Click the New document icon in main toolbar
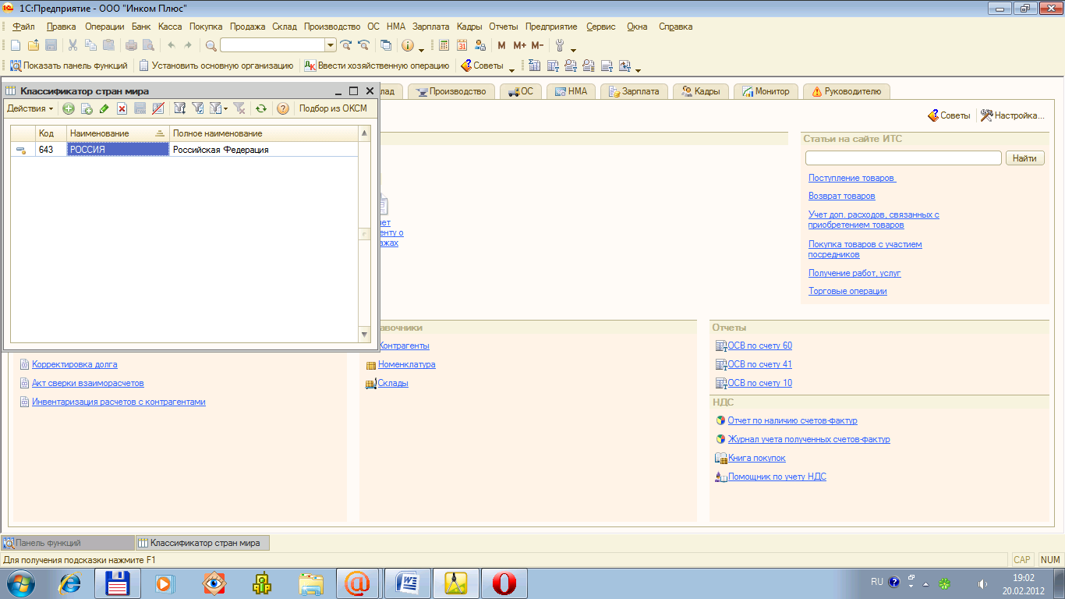Screen dimensions: 1065x599 point(16,45)
